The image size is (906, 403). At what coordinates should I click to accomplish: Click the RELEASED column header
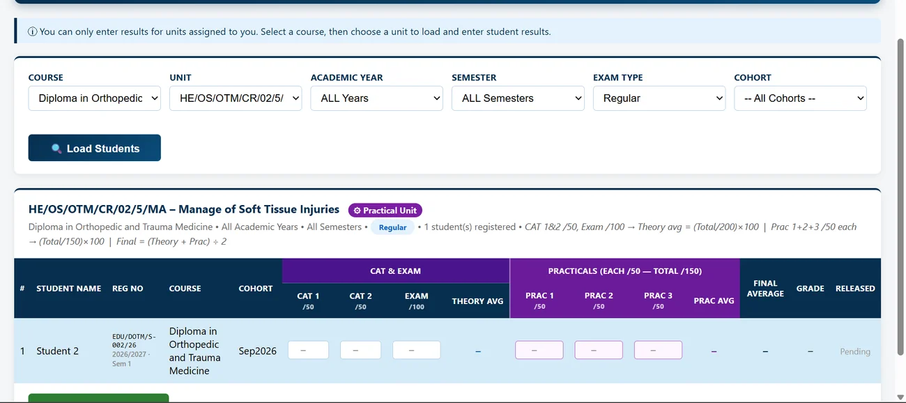pos(855,288)
